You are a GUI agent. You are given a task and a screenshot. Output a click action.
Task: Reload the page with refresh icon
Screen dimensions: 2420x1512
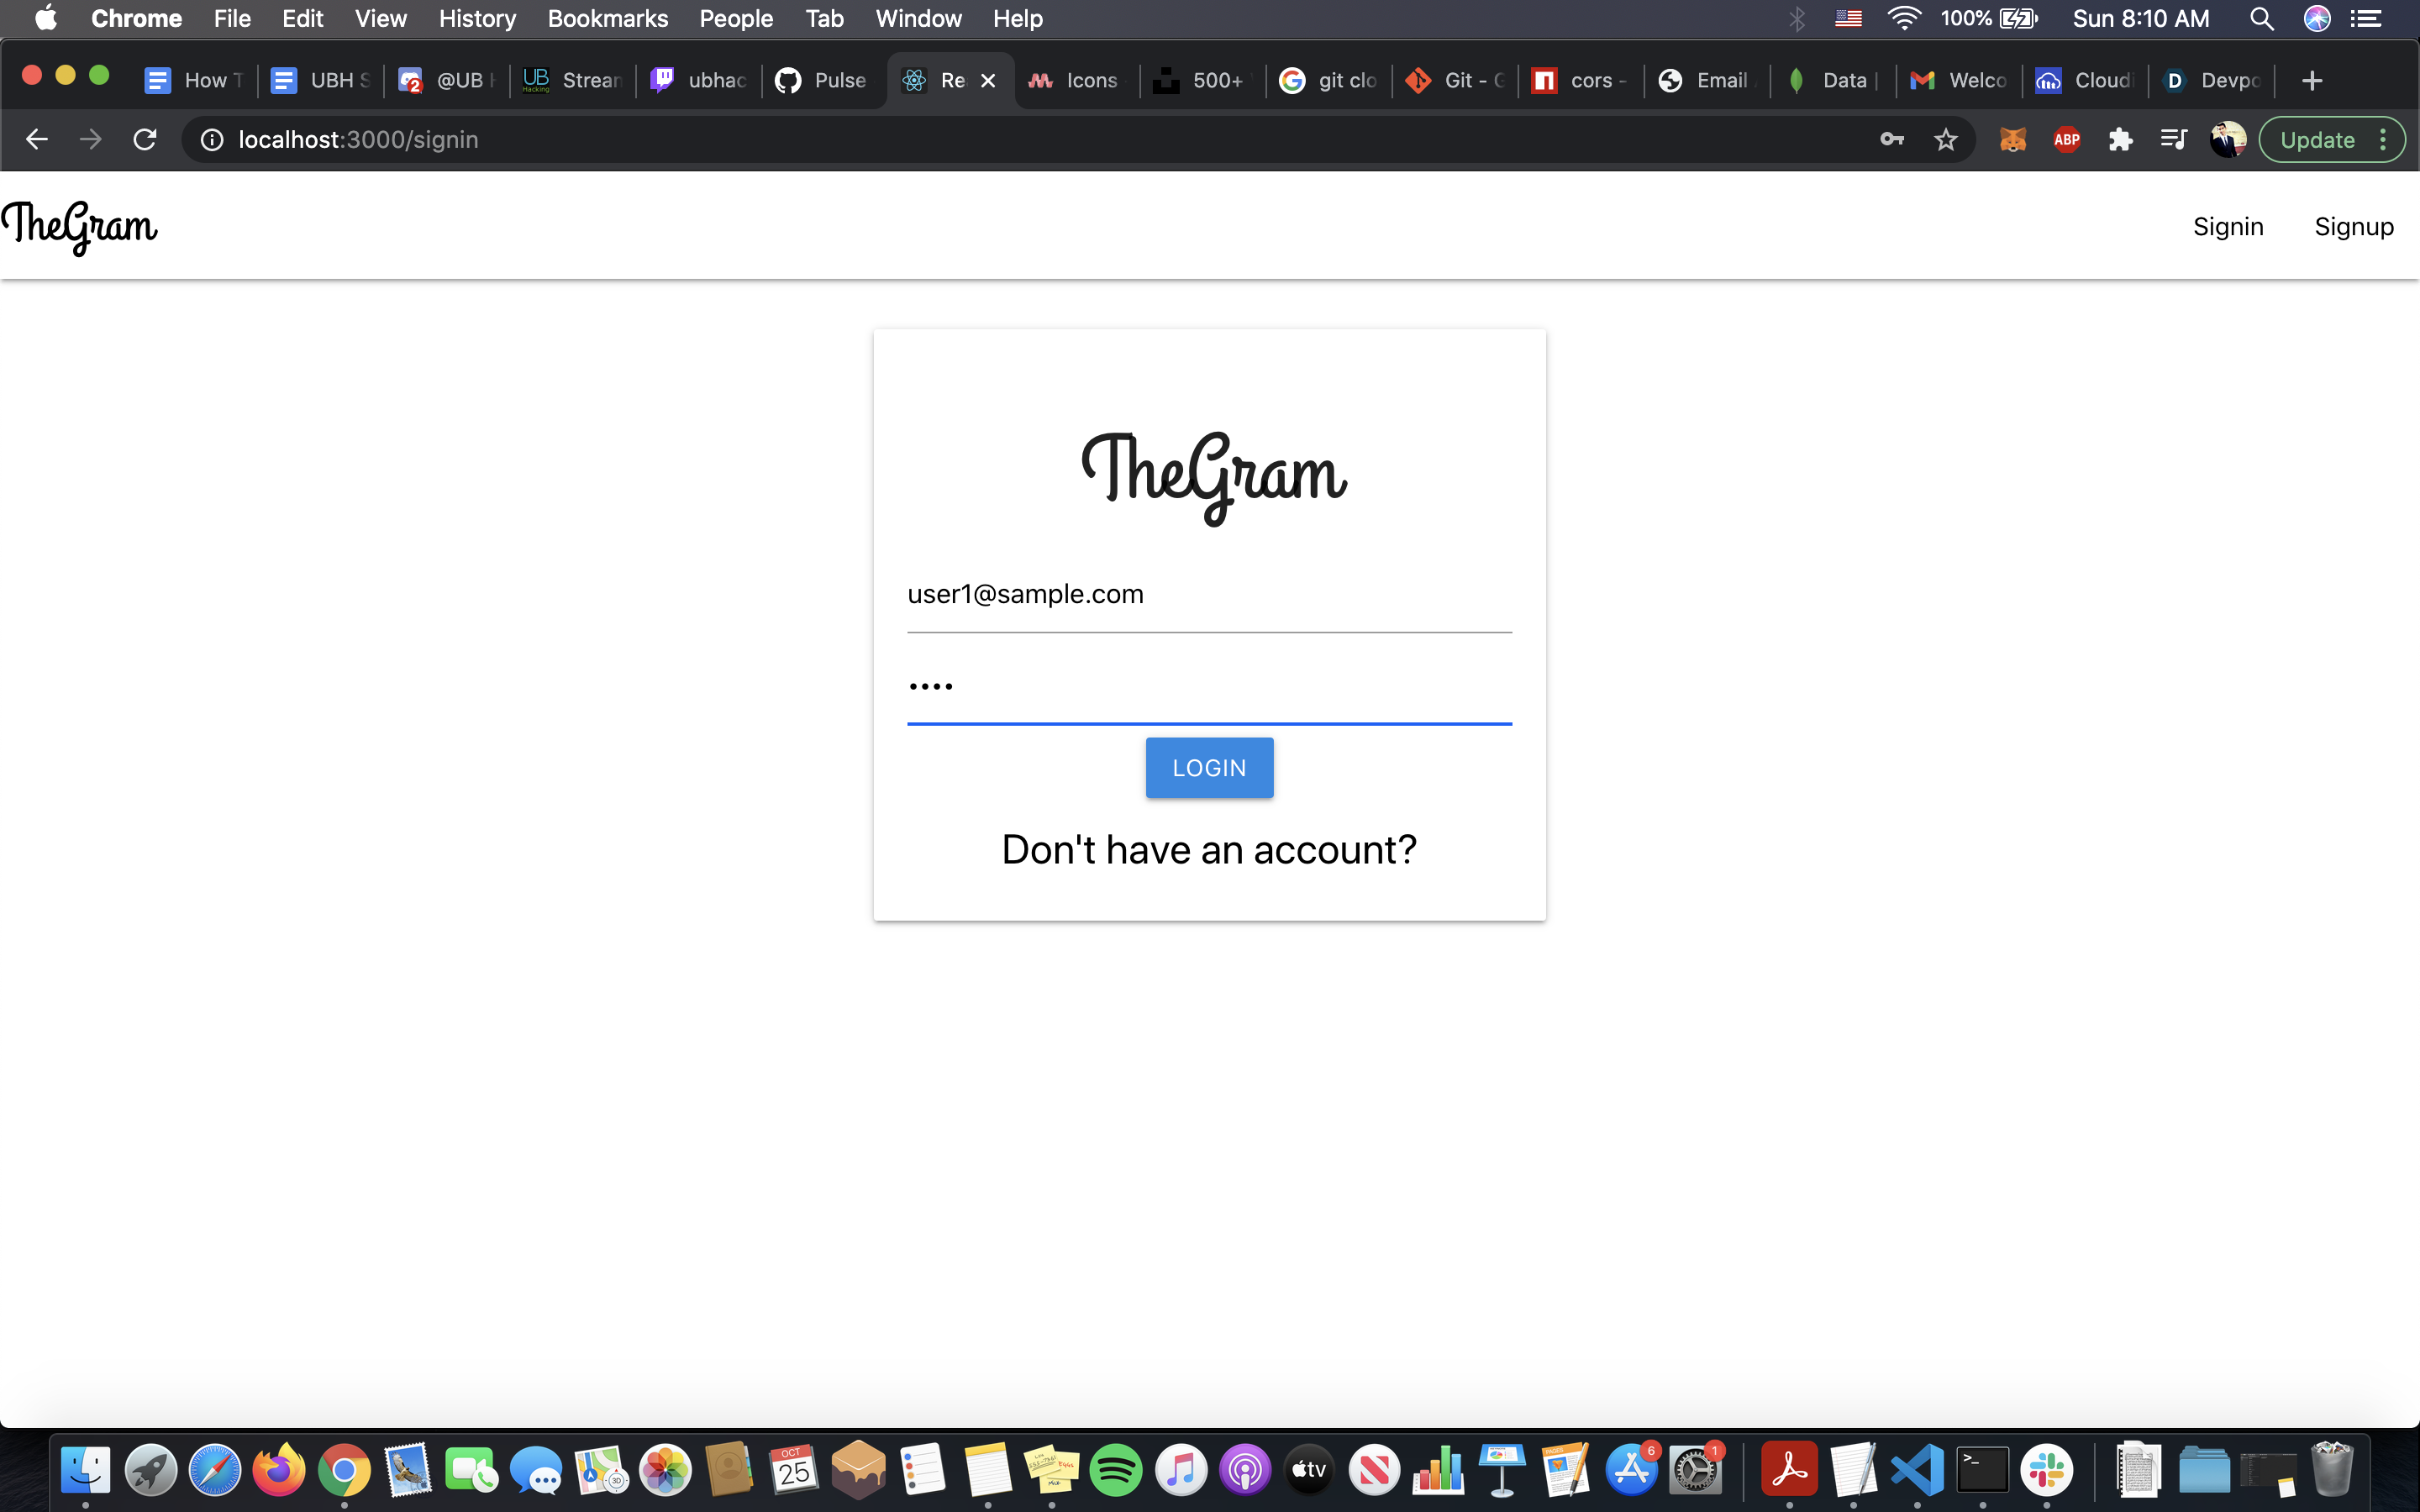pyautogui.click(x=145, y=139)
